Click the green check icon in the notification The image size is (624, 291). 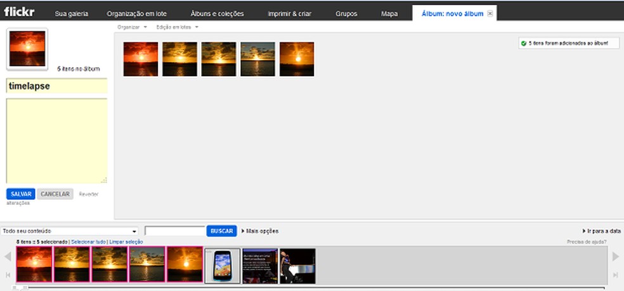click(x=524, y=43)
